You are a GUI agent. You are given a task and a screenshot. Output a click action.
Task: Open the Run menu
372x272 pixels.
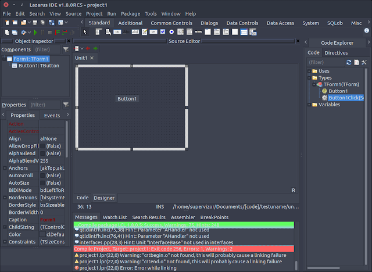(112, 14)
